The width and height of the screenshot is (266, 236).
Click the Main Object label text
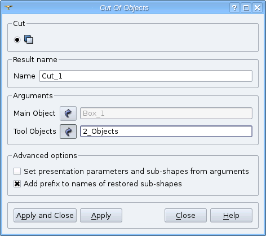(34, 113)
